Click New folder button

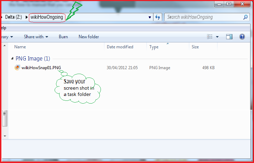89,37
